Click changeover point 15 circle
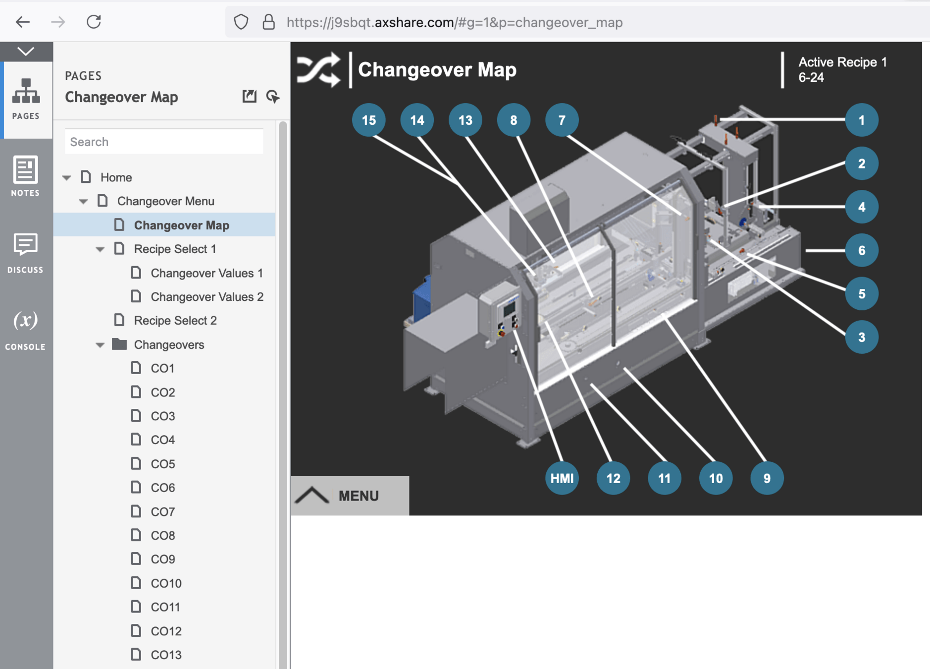The image size is (930, 669). (368, 120)
